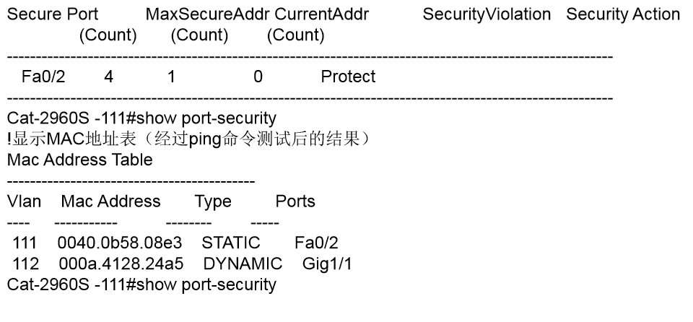The height and width of the screenshot is (322, 693).
Task: Click the "Ports" column header
Action: (295, 201)
